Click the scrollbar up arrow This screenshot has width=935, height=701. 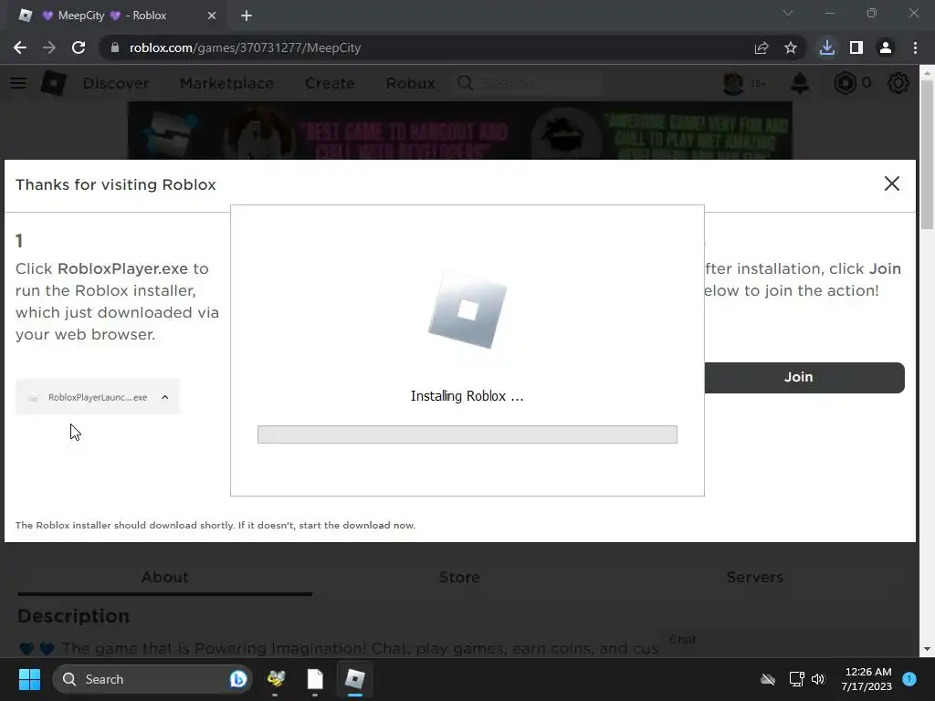pyautogui.click(x=927, y=73)
